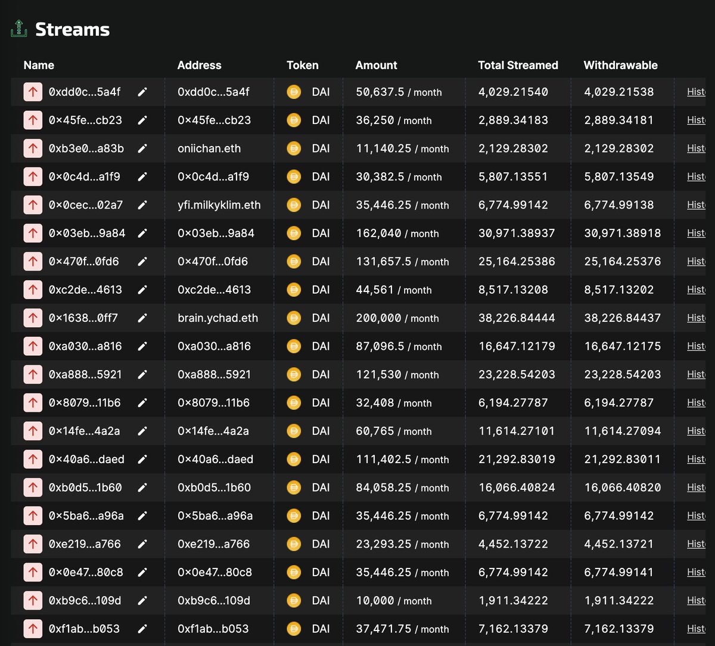The height and width of the screenshot is (646, 715).
Task: Click the red arrow icon for 0xb9c6...109d stream
Action: pos(33,600)
